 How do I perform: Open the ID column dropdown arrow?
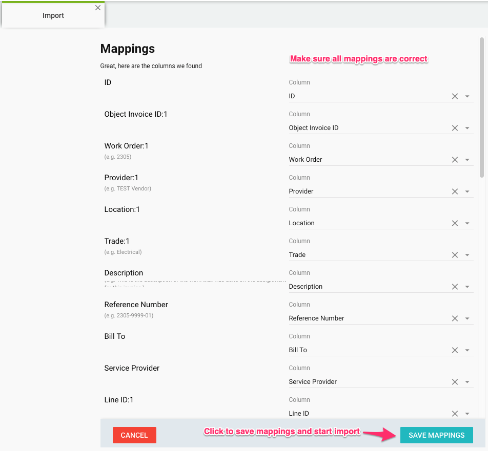pyautogui.click(x=467, y=96)
